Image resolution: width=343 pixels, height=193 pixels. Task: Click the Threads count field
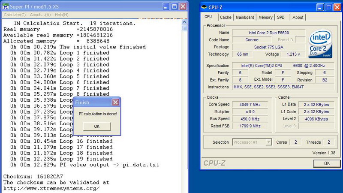(328, 142)
